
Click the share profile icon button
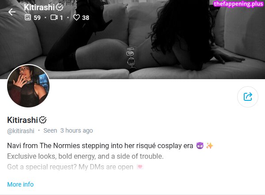(248, 97)
